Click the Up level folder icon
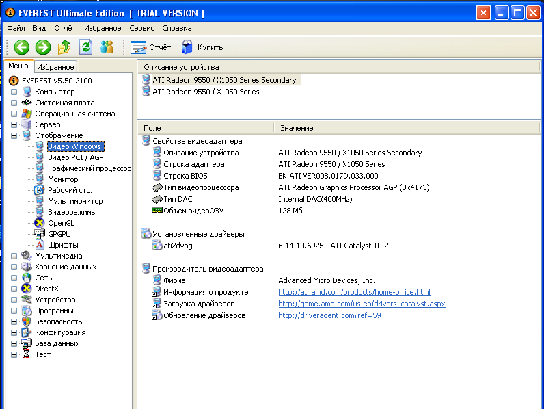Viewport: 544px width, 409px height. [64, 47]
